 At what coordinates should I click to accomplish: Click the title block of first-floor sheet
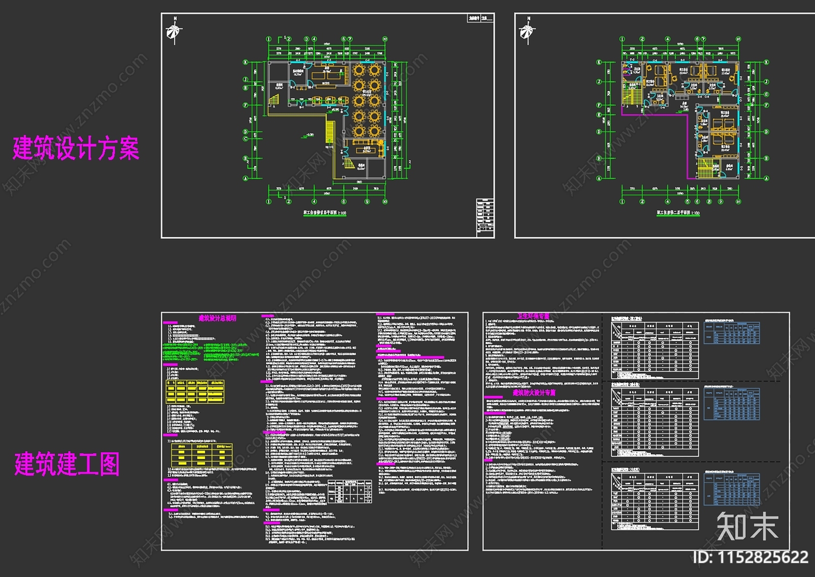pyautogui.click(x=485, y=218)
